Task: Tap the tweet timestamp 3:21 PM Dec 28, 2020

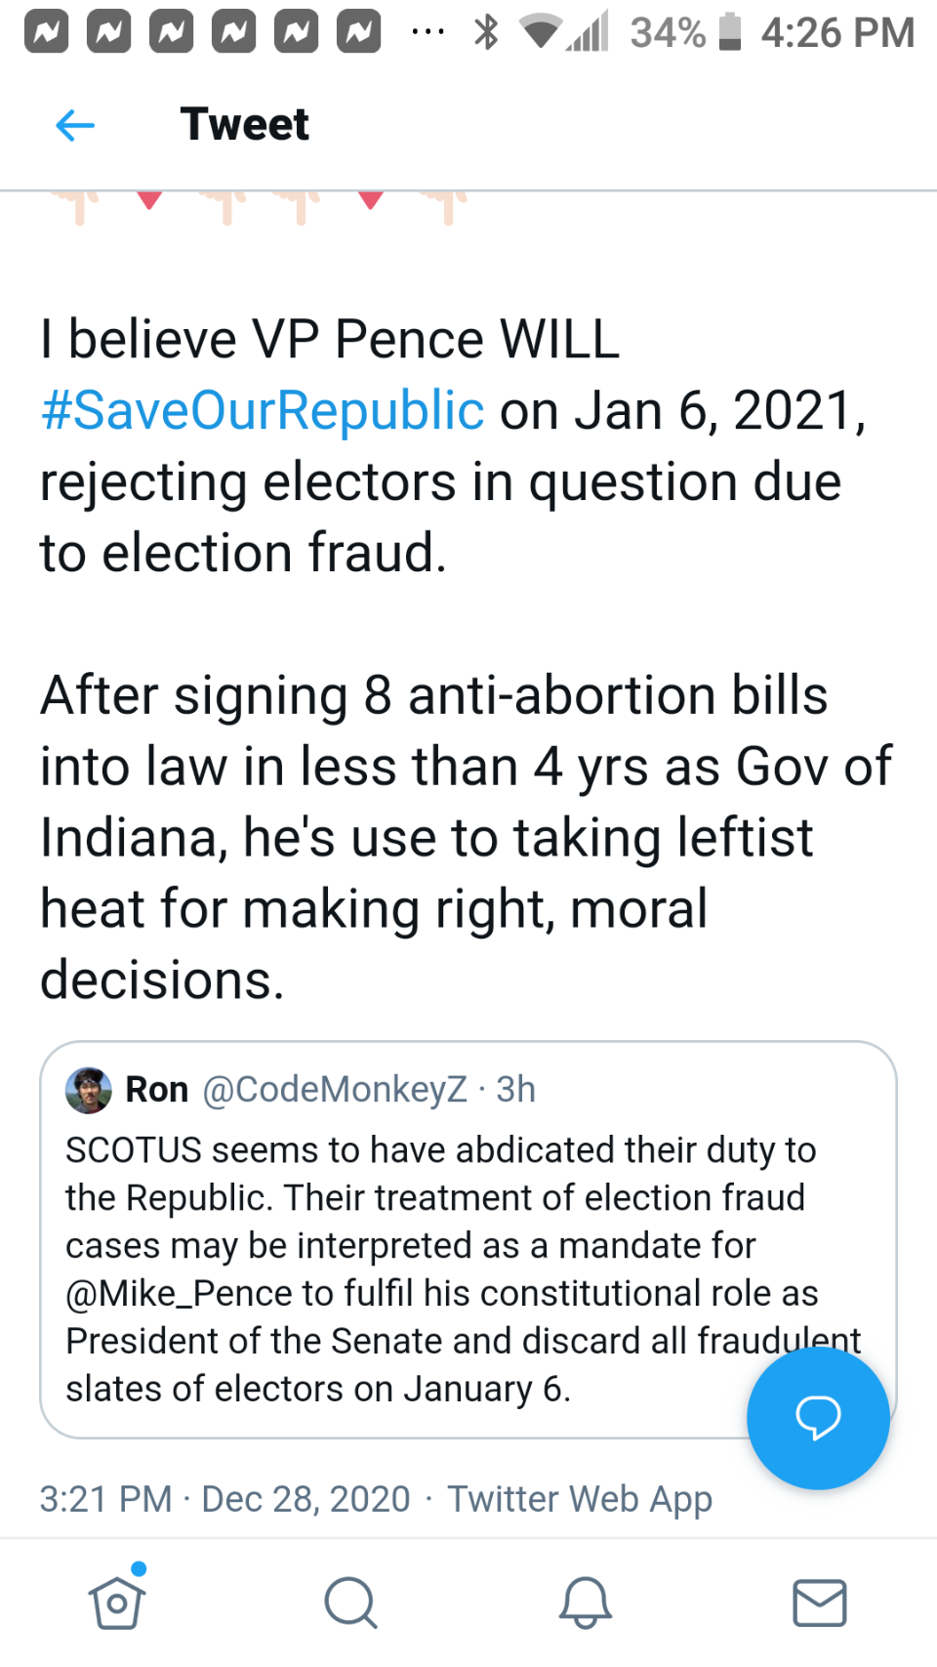Action: click(x=224, y=1499)
